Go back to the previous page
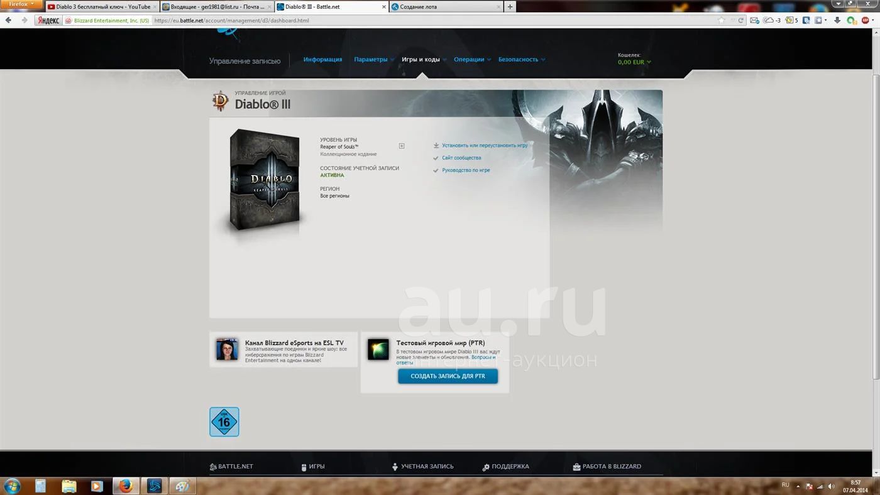 coord(8,20)
